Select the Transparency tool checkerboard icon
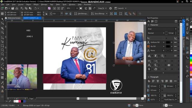 (2, 77)
